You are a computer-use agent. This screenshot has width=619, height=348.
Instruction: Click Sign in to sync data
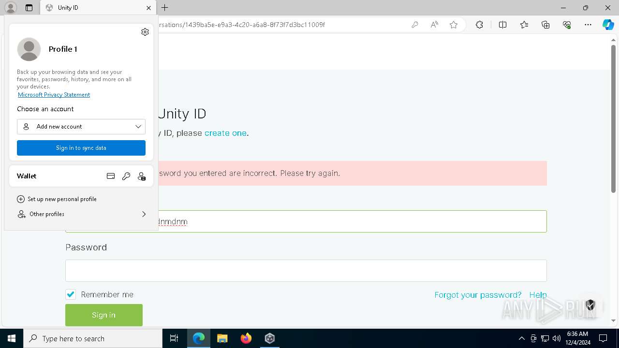coord(81,148)
